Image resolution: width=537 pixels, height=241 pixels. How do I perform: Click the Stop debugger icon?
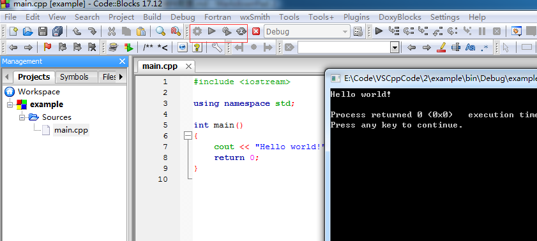click(x=497, y=31)
